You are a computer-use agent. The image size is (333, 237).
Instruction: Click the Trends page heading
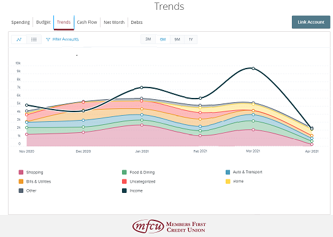pos(169,6)
